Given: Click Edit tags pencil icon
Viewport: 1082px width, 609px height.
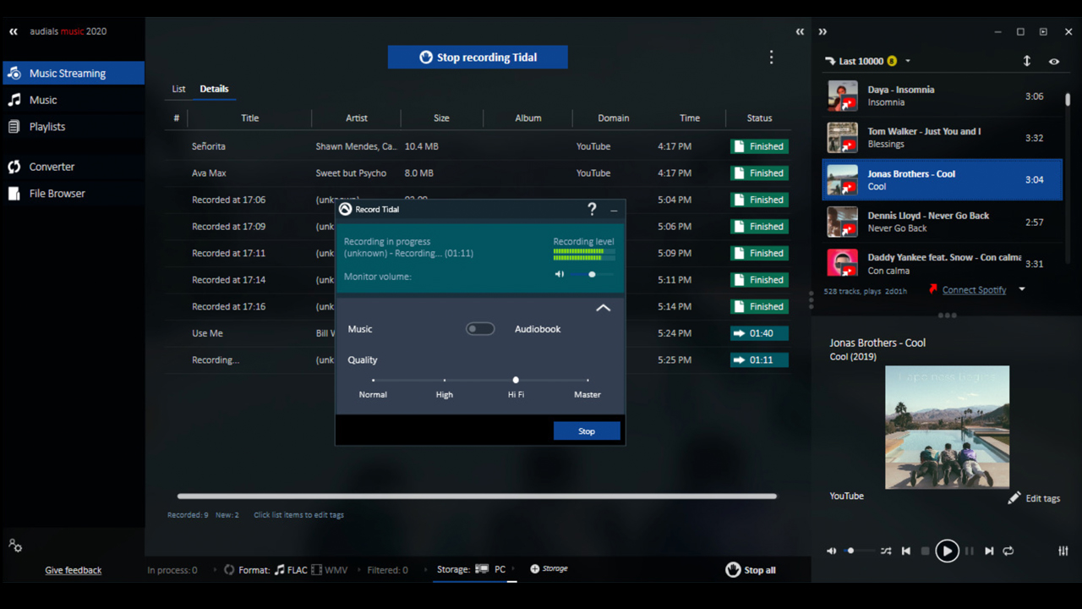Looking at the screenshot, I should click(1014, 498).
